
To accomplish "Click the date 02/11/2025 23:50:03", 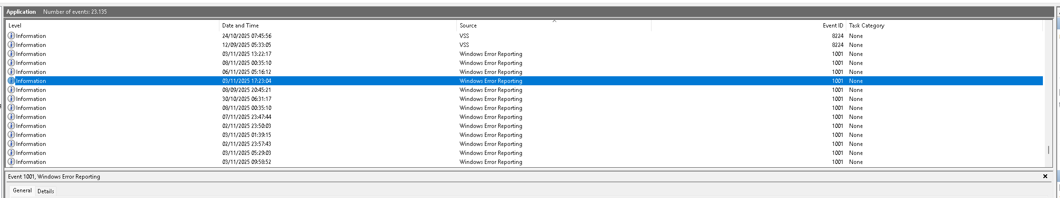I will (246, 126).
